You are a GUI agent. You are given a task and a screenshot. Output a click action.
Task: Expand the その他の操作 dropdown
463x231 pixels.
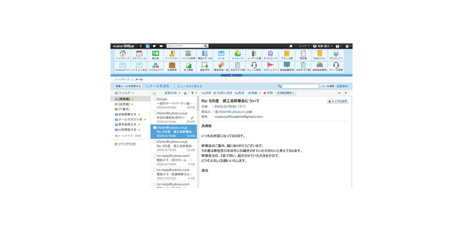[286, 93]
